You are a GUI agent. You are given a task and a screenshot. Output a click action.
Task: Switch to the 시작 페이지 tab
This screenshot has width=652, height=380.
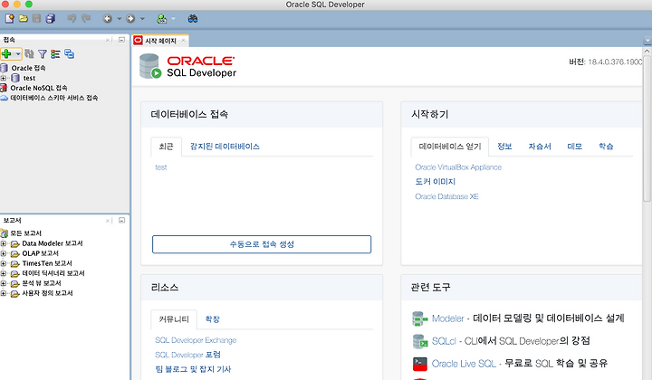pyautogui.click(x=160, y=41)
